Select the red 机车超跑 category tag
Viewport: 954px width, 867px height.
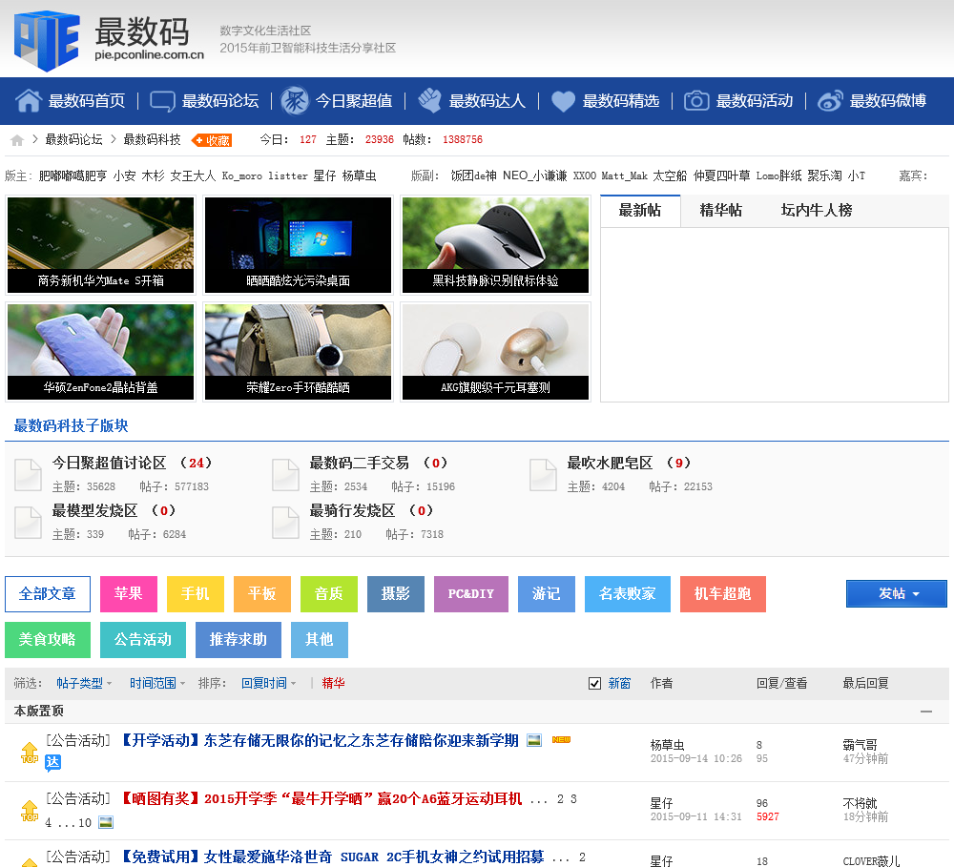tap(723, 594)
